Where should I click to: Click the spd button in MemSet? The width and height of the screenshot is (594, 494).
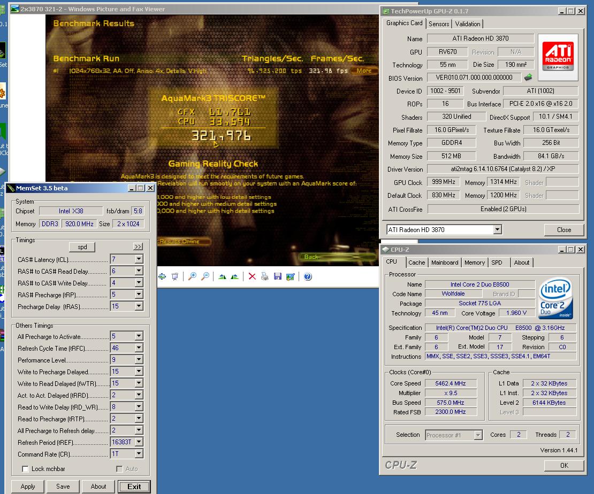(x=82, y=247)
